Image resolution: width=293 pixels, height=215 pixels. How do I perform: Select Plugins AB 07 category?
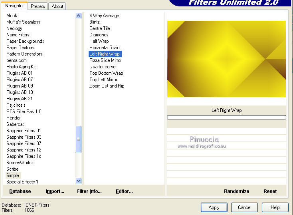click(x=20, y=80)
